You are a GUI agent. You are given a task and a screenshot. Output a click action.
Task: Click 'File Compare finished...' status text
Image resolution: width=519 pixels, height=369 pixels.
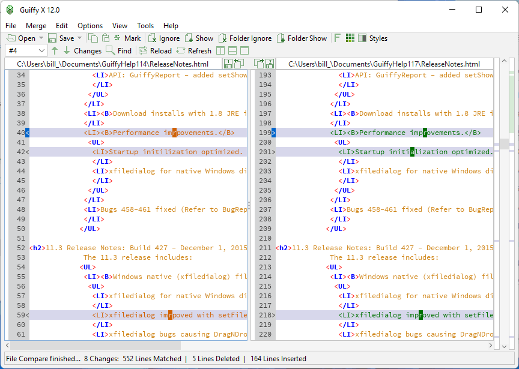coord(43,359)
